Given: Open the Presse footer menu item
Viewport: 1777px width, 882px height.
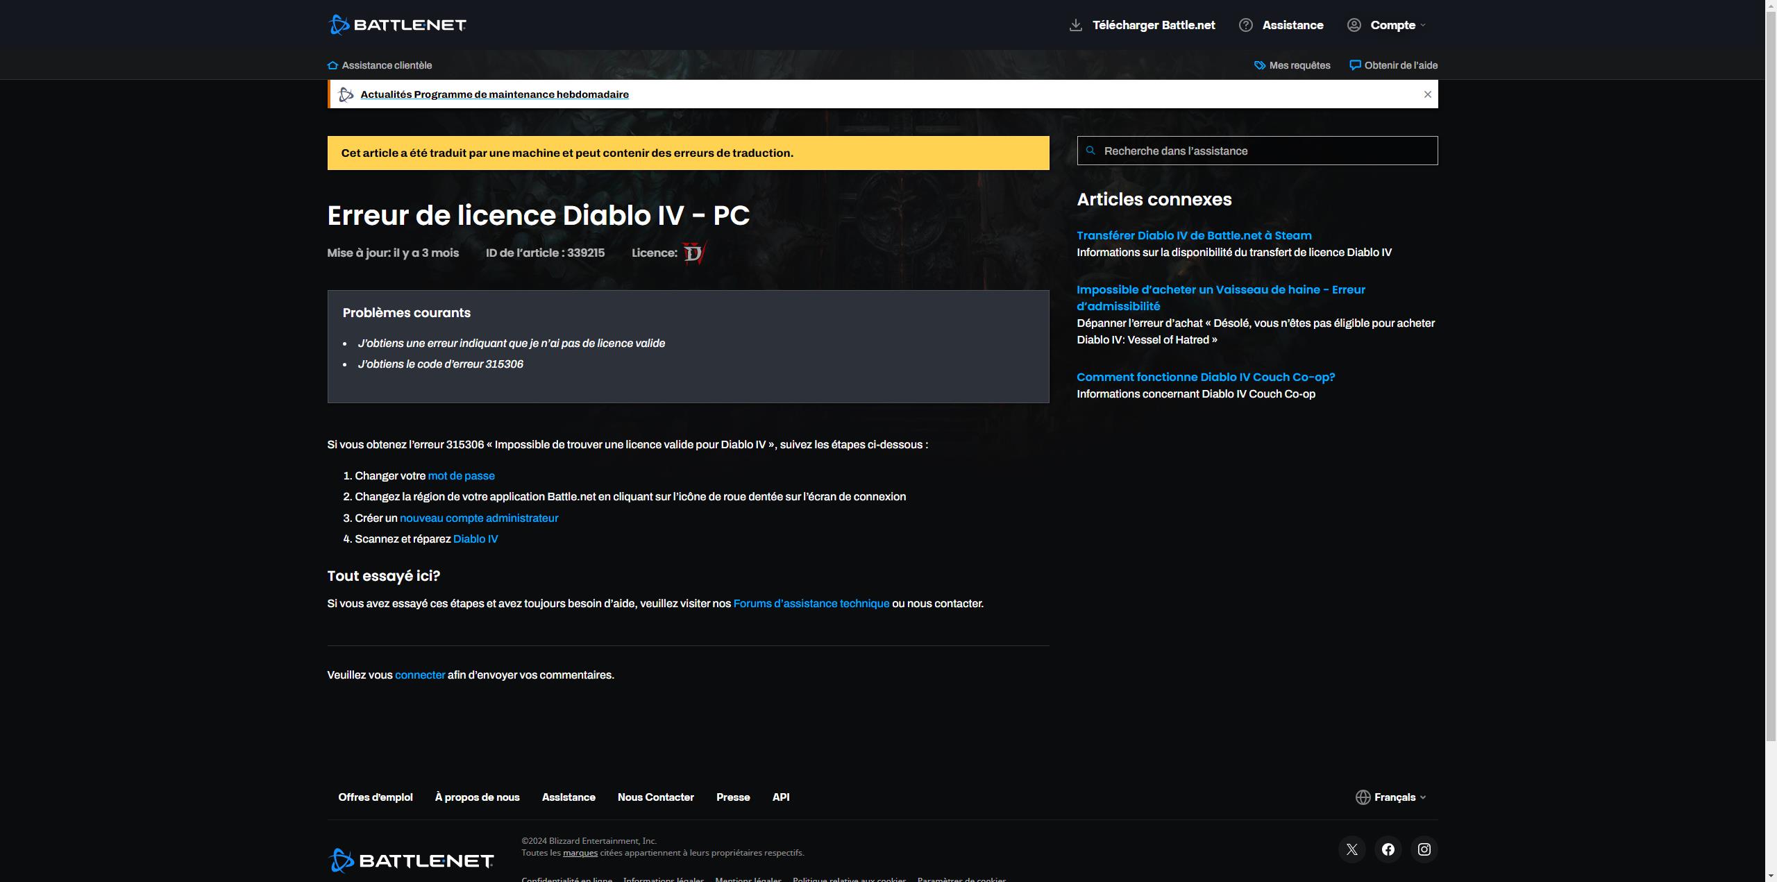Looking at the screenshot, I should click(x=732, y=797).
